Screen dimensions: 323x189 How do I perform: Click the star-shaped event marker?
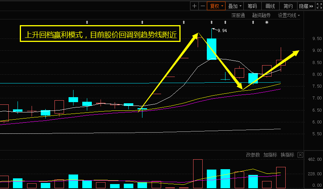267,22
